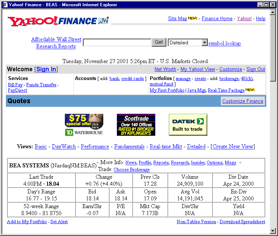Open Affordable Wall Street Research Reports link

tap(56, 43)
